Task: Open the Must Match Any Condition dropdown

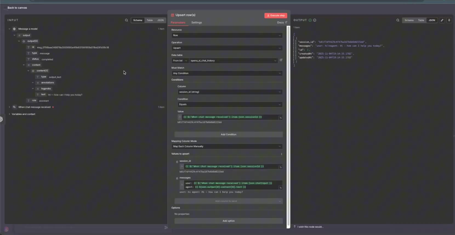Action: [x=227, y=73]
